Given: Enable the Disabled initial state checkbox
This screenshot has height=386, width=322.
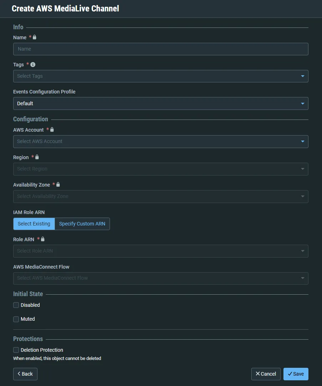Looking at the screenshot, I should coord(16,305).
